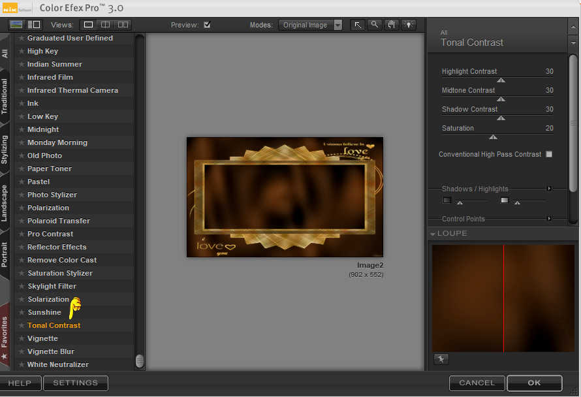Open the Modes dropdown showing Original Image
The width and height of the screenshot is (581, 397).
(x=310, y=25)
